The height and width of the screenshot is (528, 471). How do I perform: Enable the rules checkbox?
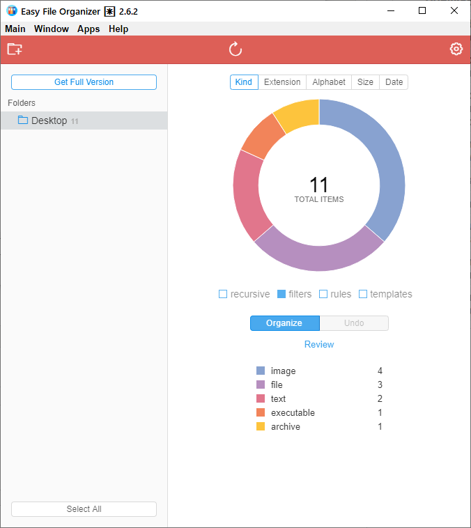tap(323, 294)
